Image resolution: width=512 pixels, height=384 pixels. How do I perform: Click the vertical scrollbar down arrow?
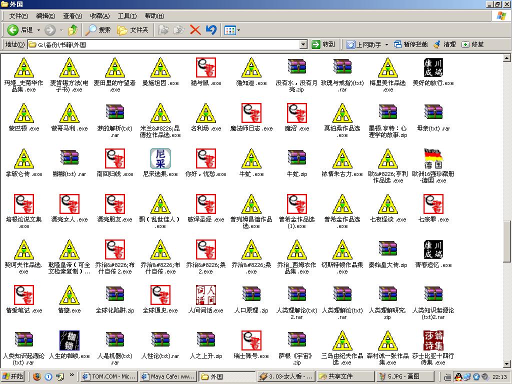click(x=506, y=363)
